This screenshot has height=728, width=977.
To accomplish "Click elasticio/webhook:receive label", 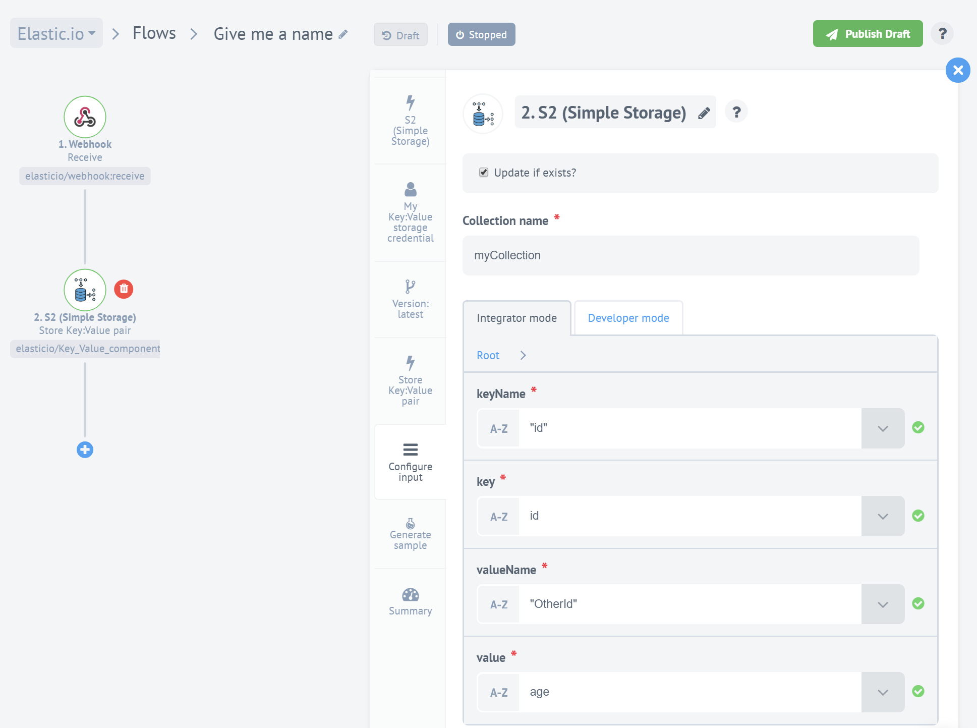I will pyautogui.click(x=85, y=176).
